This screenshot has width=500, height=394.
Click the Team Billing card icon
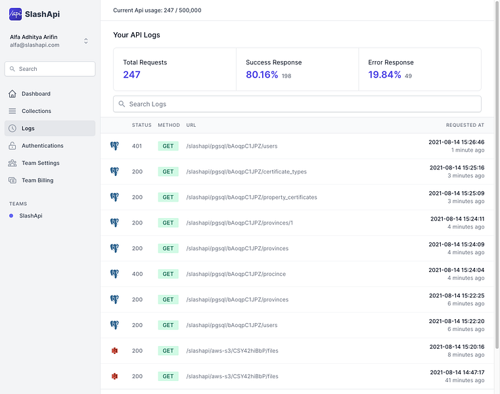[12, 181]
